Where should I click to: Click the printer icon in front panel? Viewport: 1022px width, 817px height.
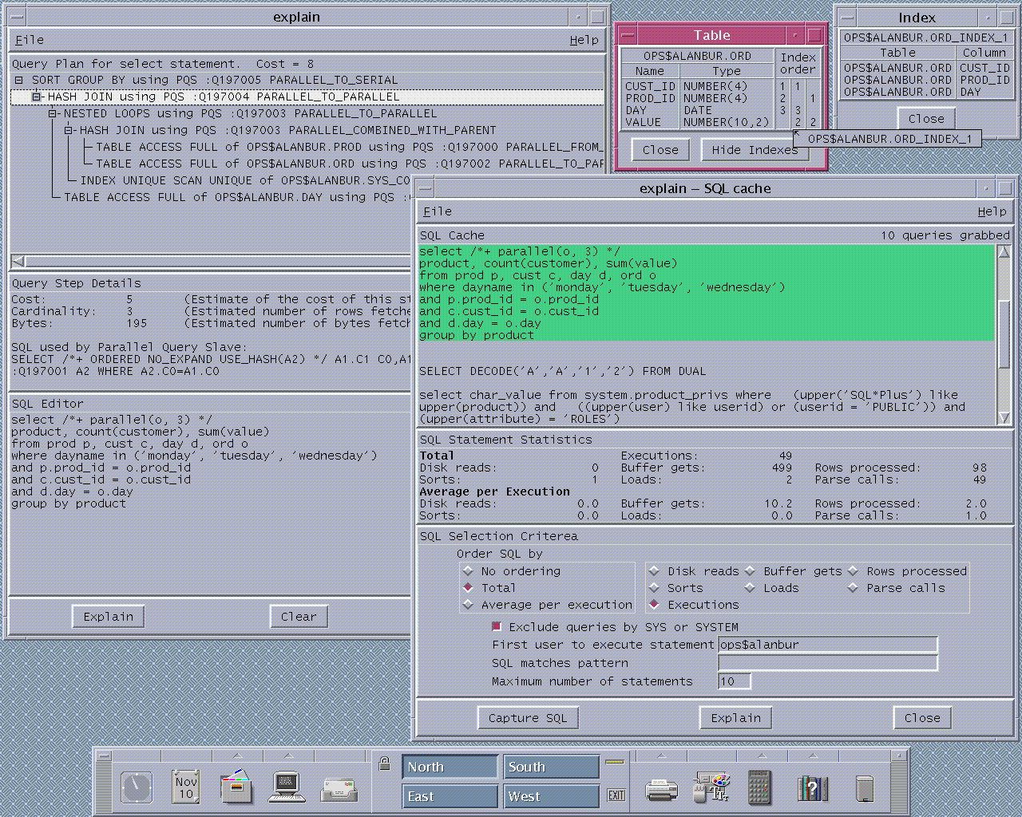tap(661, 789)
